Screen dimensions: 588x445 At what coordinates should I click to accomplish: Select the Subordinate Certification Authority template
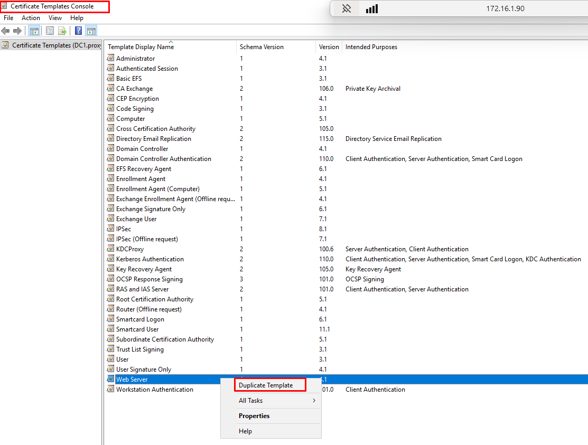pos(165,339)
